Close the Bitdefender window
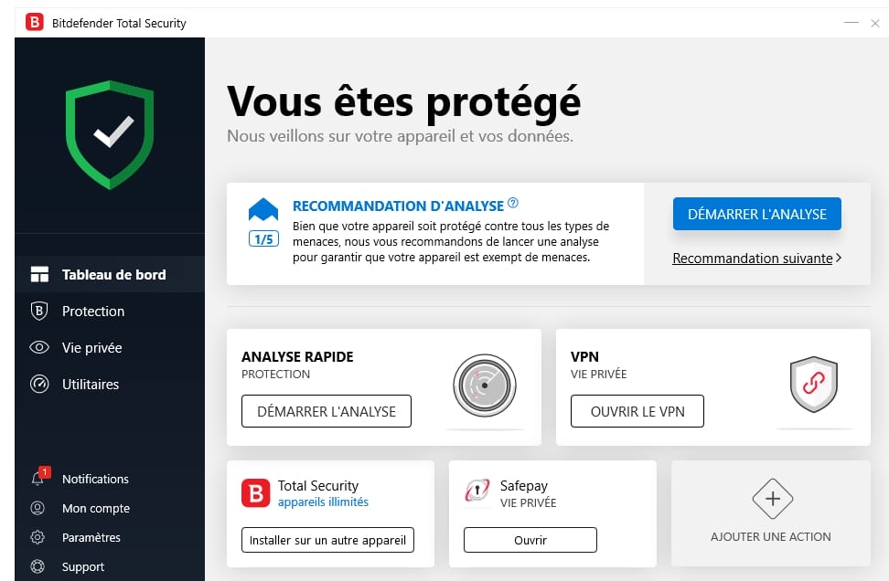This screenshot has height=581, width=889. [875, 23]
